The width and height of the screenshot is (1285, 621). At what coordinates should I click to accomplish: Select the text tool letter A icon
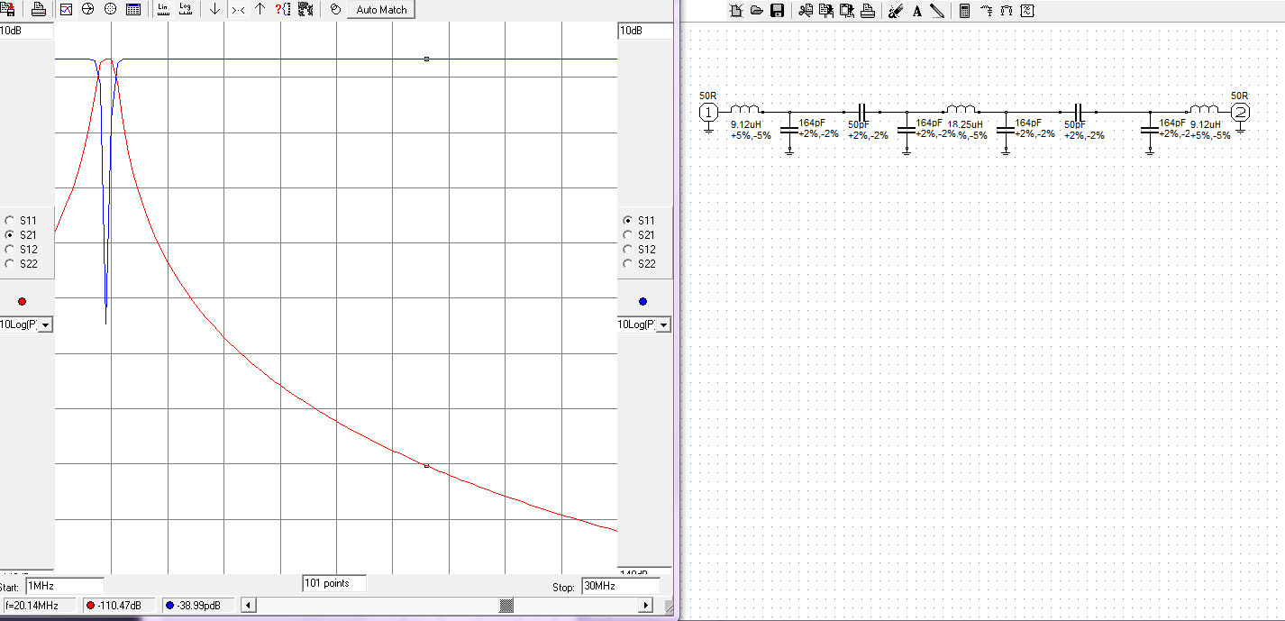[917, 11]
